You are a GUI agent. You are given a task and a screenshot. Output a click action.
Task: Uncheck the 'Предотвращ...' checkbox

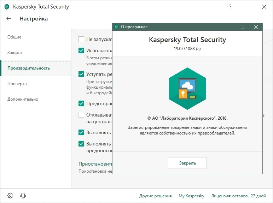point(81,103)
